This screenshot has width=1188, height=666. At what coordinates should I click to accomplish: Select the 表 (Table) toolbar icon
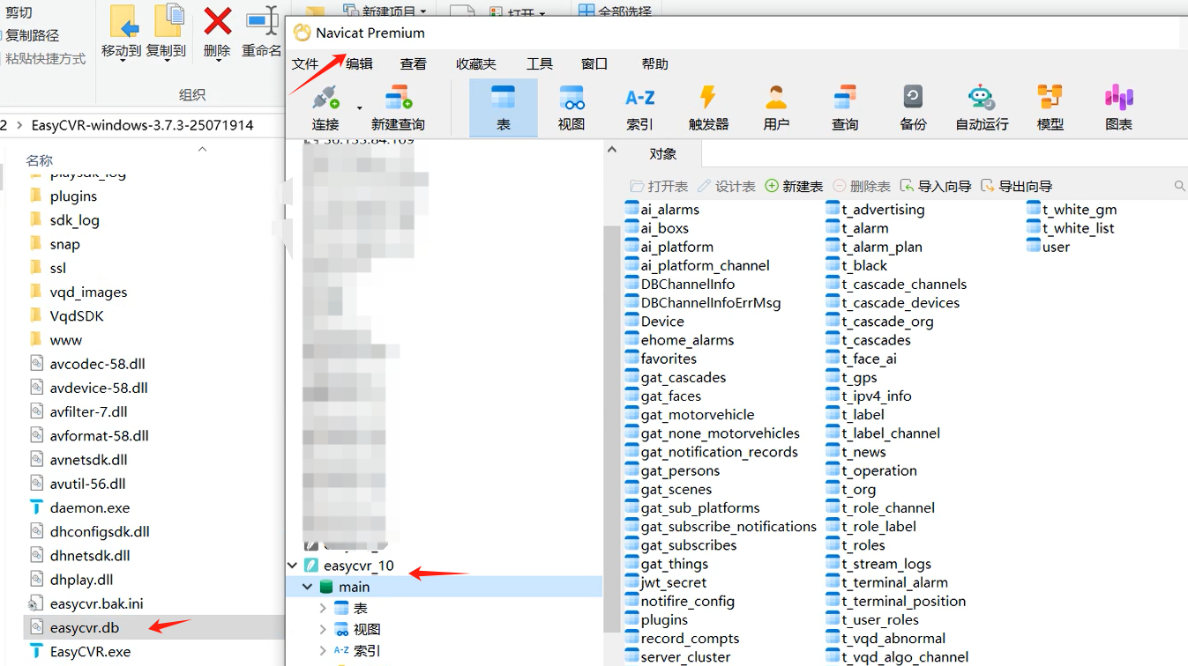coord(503,97)
